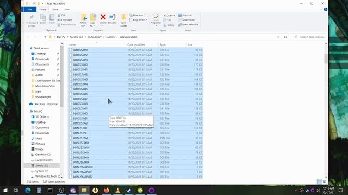Open Windows Start menu
Screen dimensions: 348x195
pyautogui.click(x=5, y=190)
